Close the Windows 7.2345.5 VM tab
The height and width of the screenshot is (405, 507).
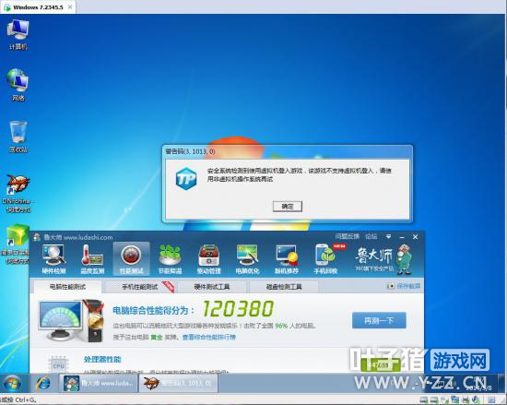click(70, 6)
